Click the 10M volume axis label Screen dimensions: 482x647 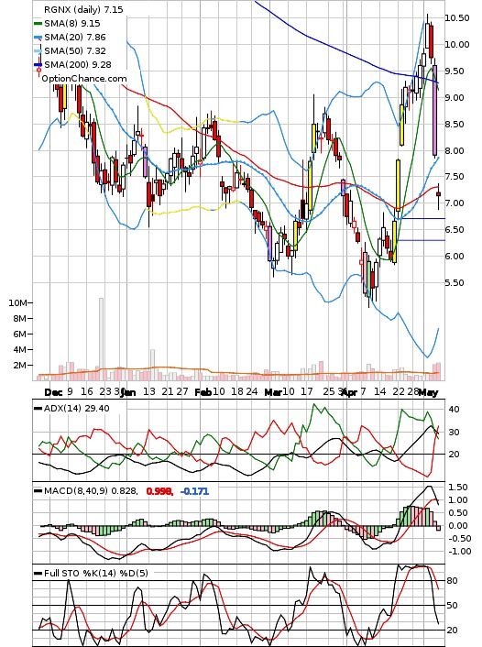[x=17, y=302]
